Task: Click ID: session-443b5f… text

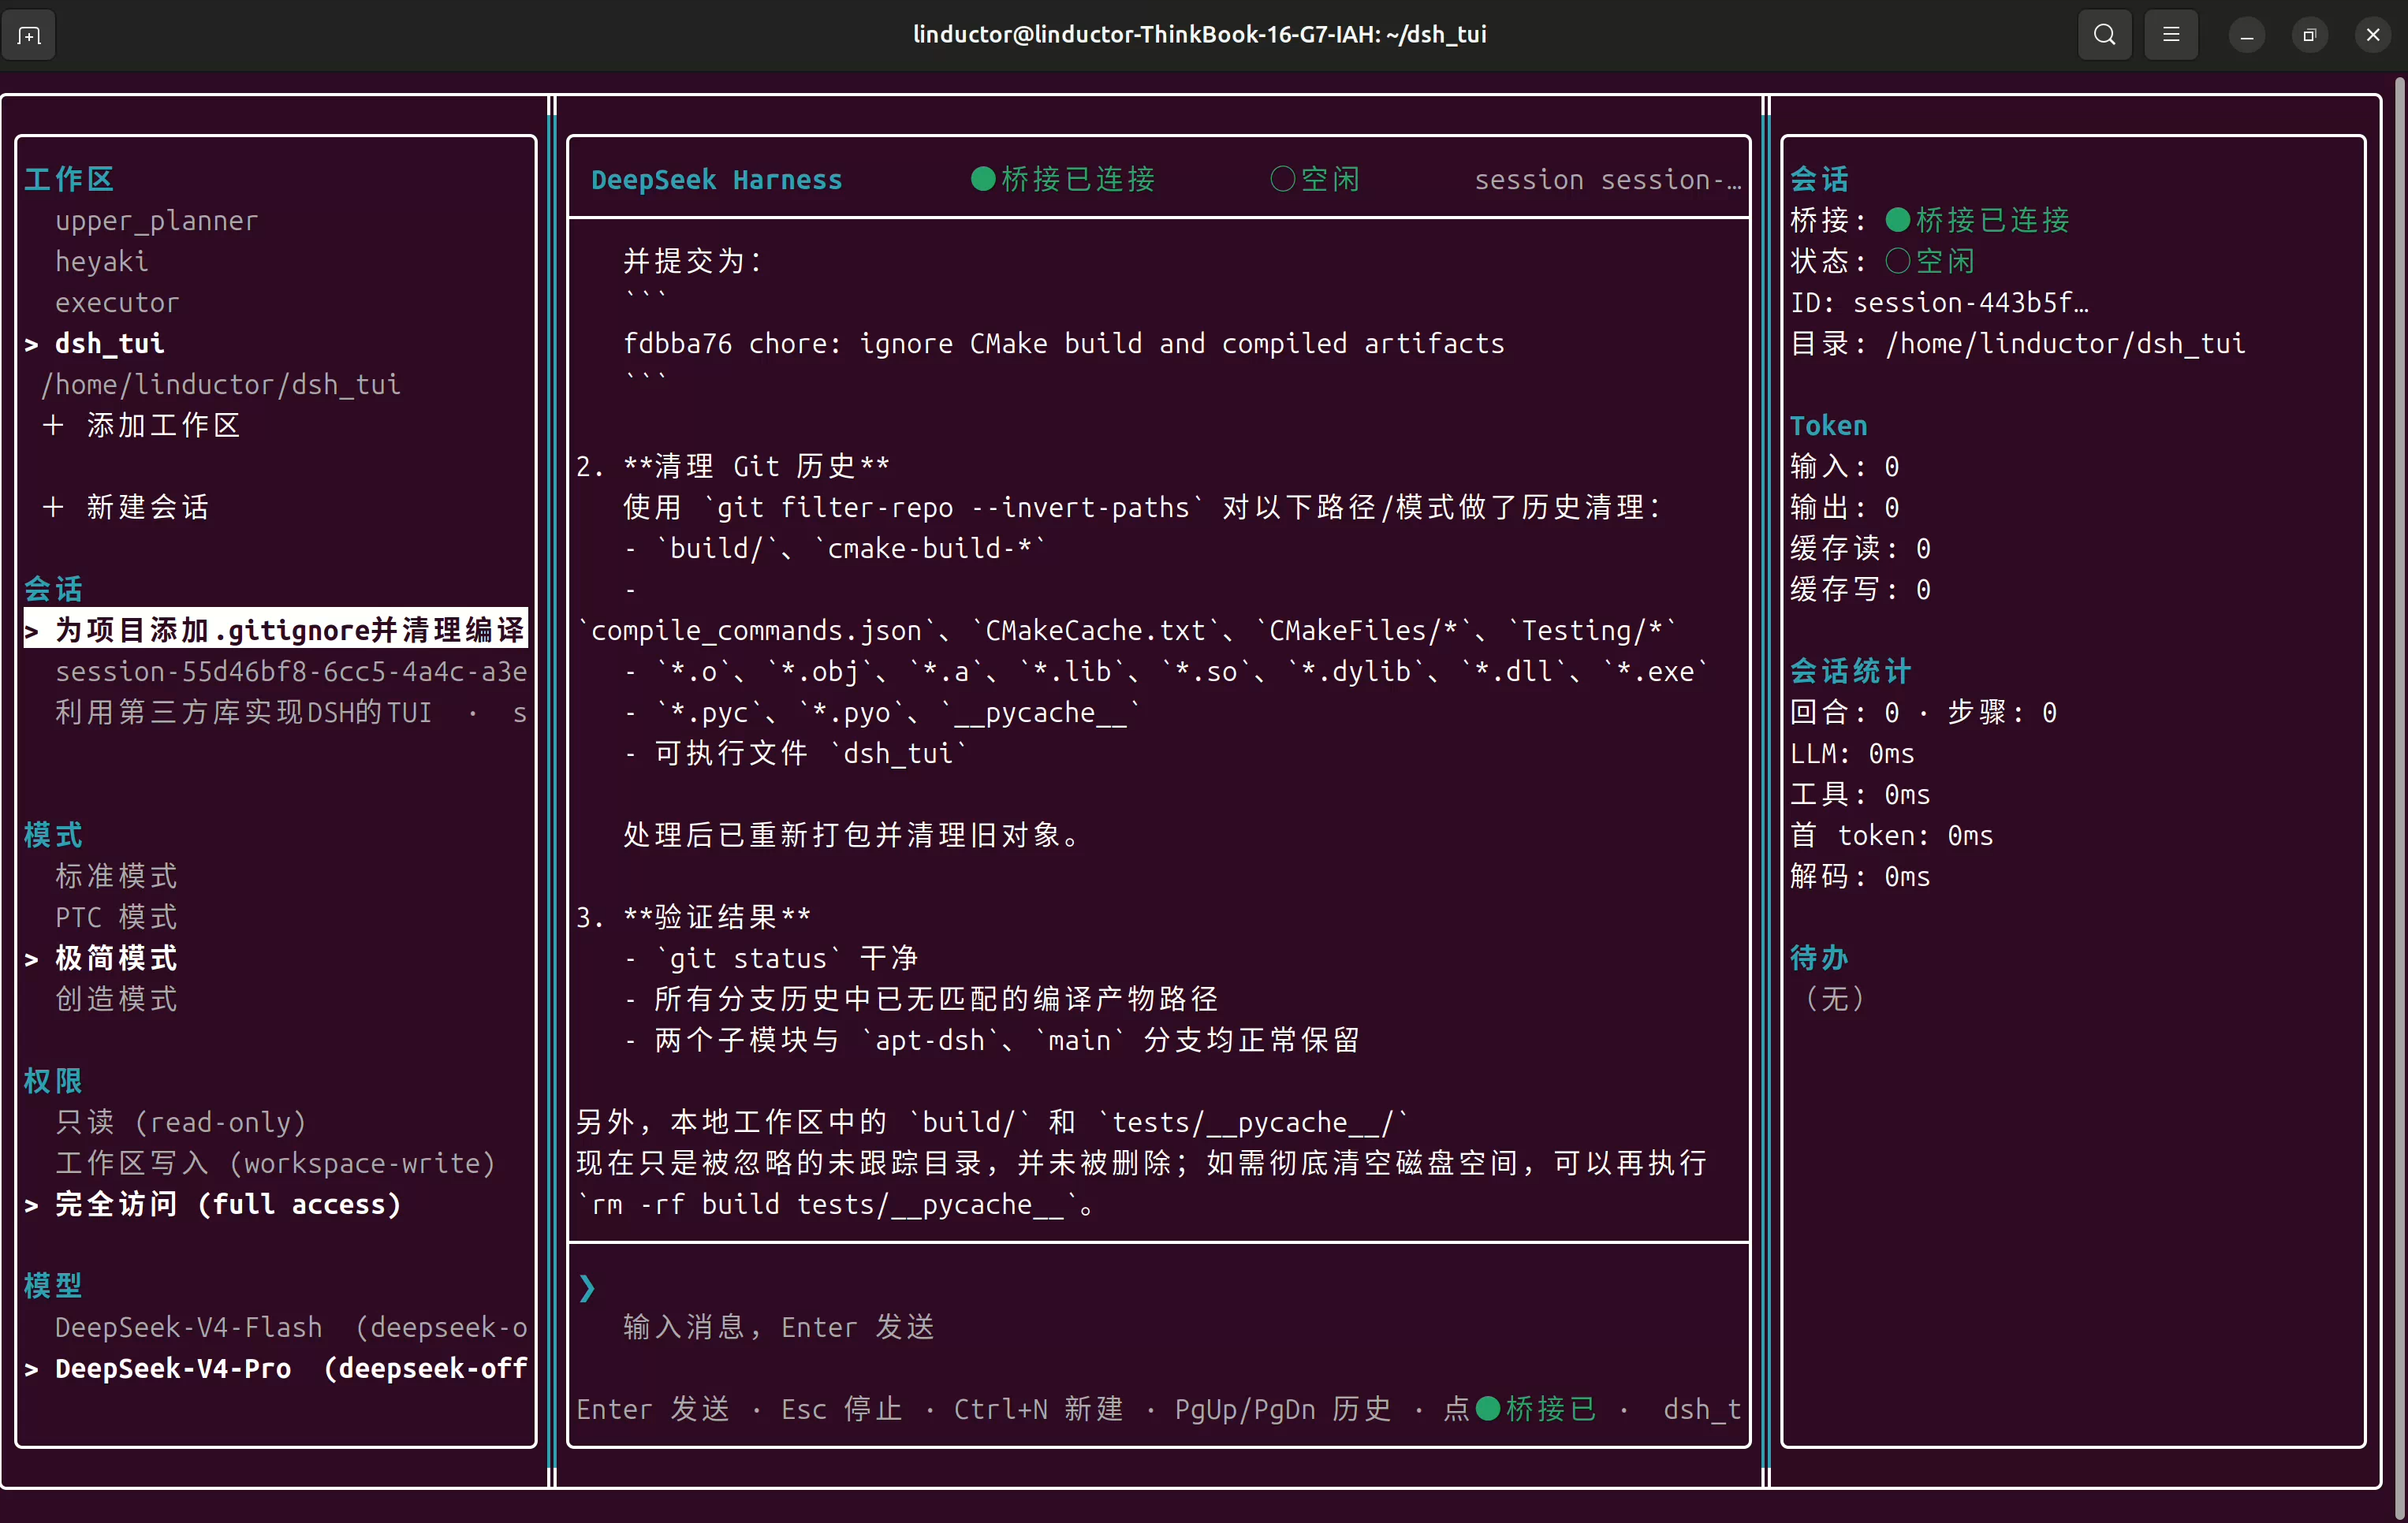Action: (x=1939, y=302)
